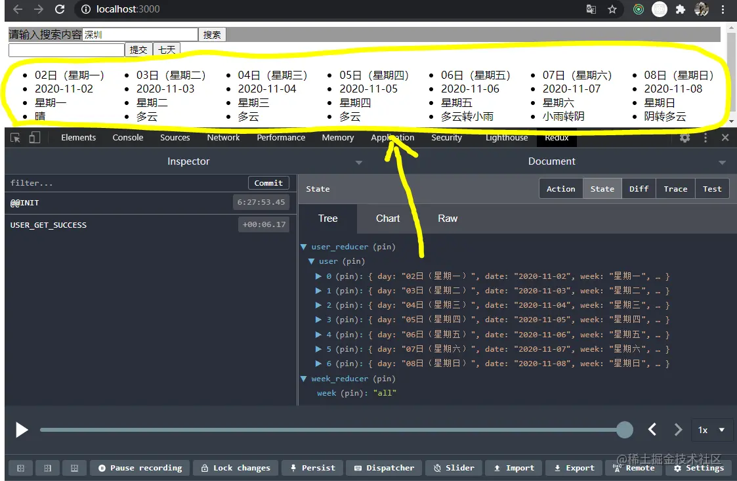Show the Trace view
The image size is (737, 481).
pyautogui.click(x=675, y=188)
